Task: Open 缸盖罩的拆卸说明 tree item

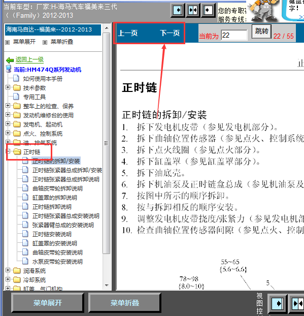Action: tap(55, 198)
